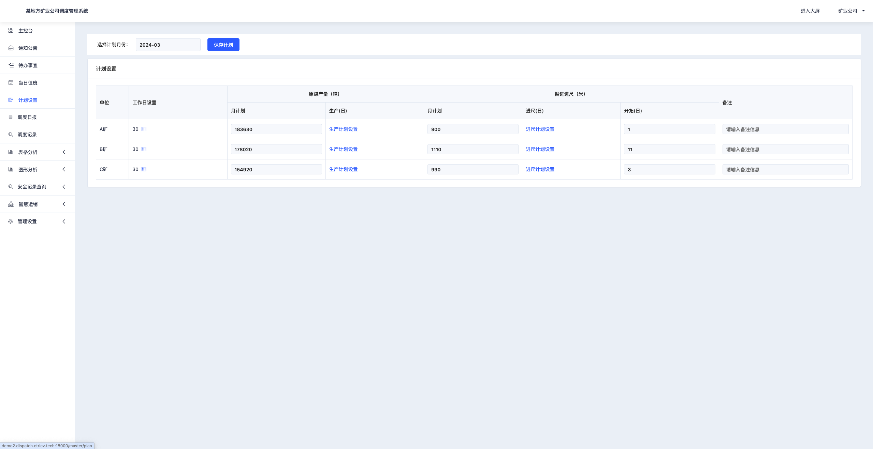Open 调度日报 menu item
Screen dimensions: 873x449
pos(38,117)
